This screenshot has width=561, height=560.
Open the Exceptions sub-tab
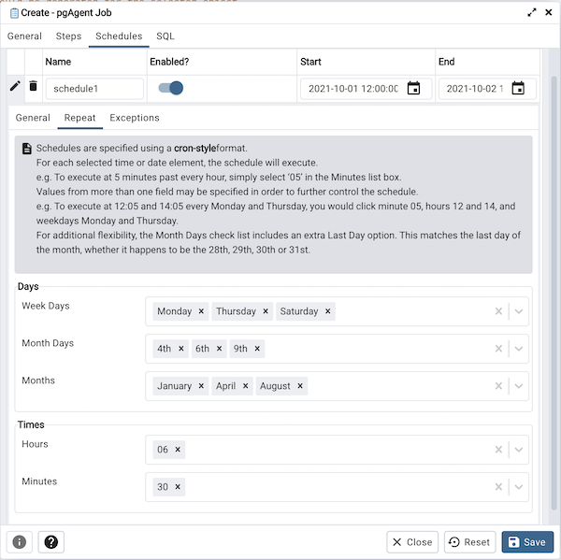[135, 118]
